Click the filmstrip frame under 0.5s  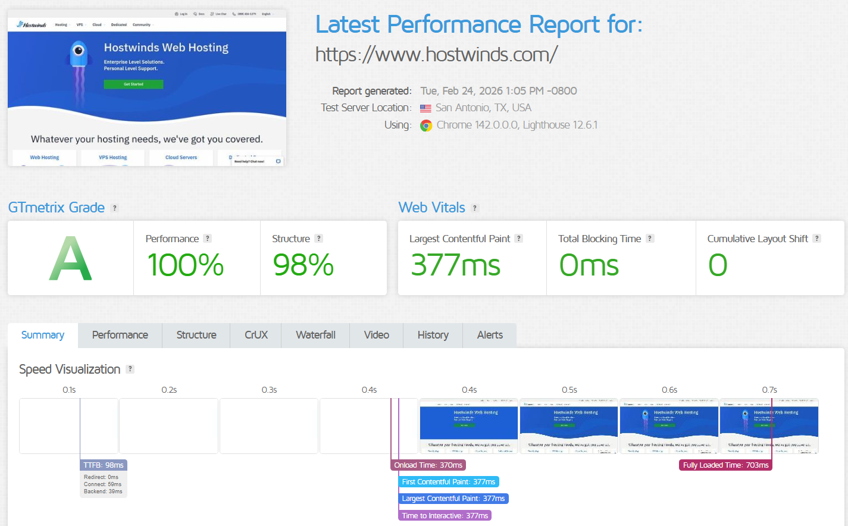point(569,426)
